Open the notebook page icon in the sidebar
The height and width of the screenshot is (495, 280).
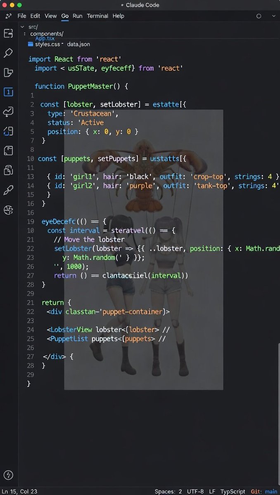8,151
